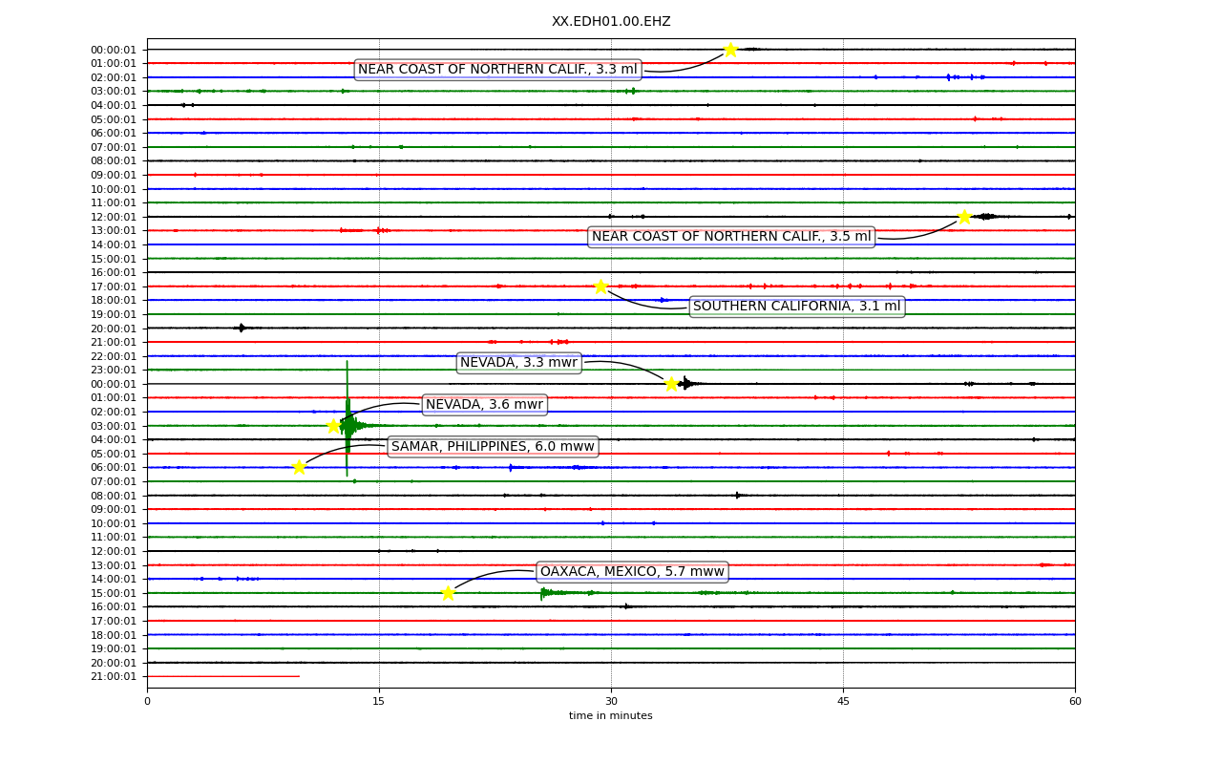Screen dimensions: 1222x764
Task: Click the short red trace on the last row
Action: pyautogui.click(x=223, y=676)
